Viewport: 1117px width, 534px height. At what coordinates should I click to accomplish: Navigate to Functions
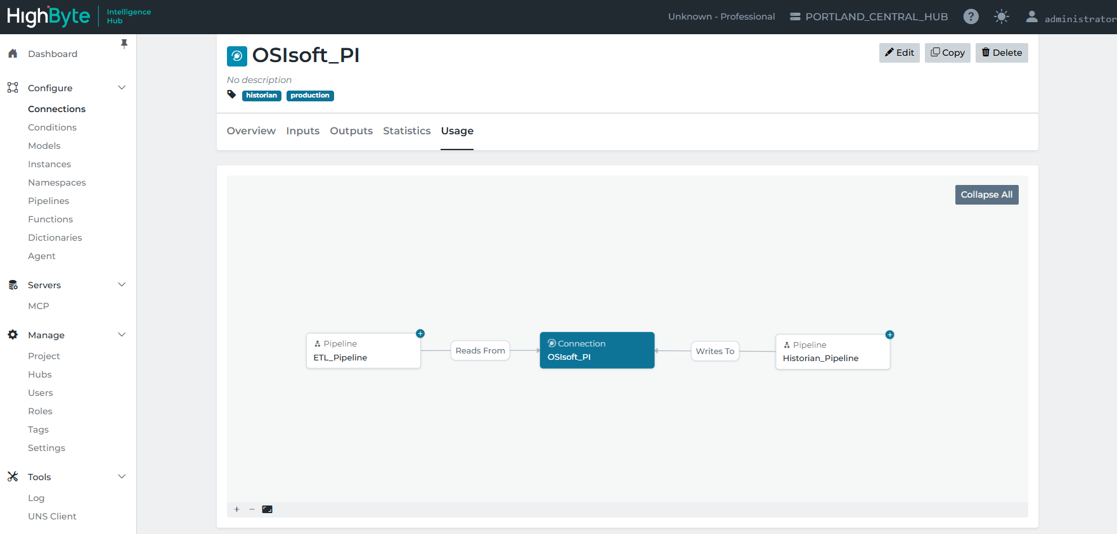click(x=51, y=219)
